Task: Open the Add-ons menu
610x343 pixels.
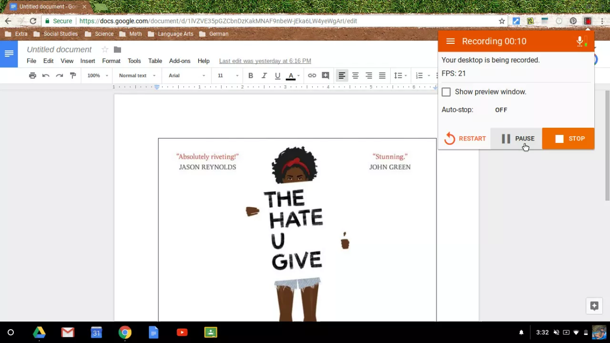Action: tap(180, 61)
